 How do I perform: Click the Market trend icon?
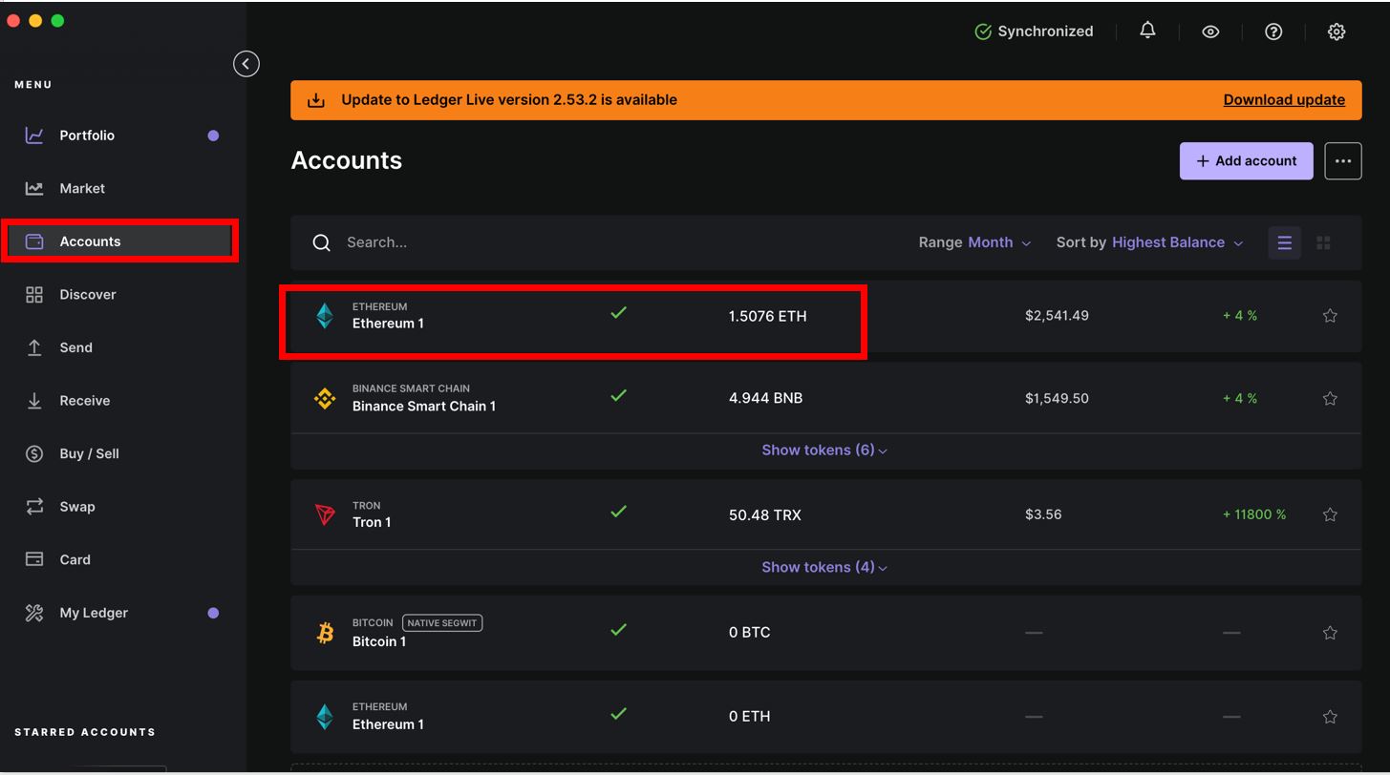tap(34, 188)
